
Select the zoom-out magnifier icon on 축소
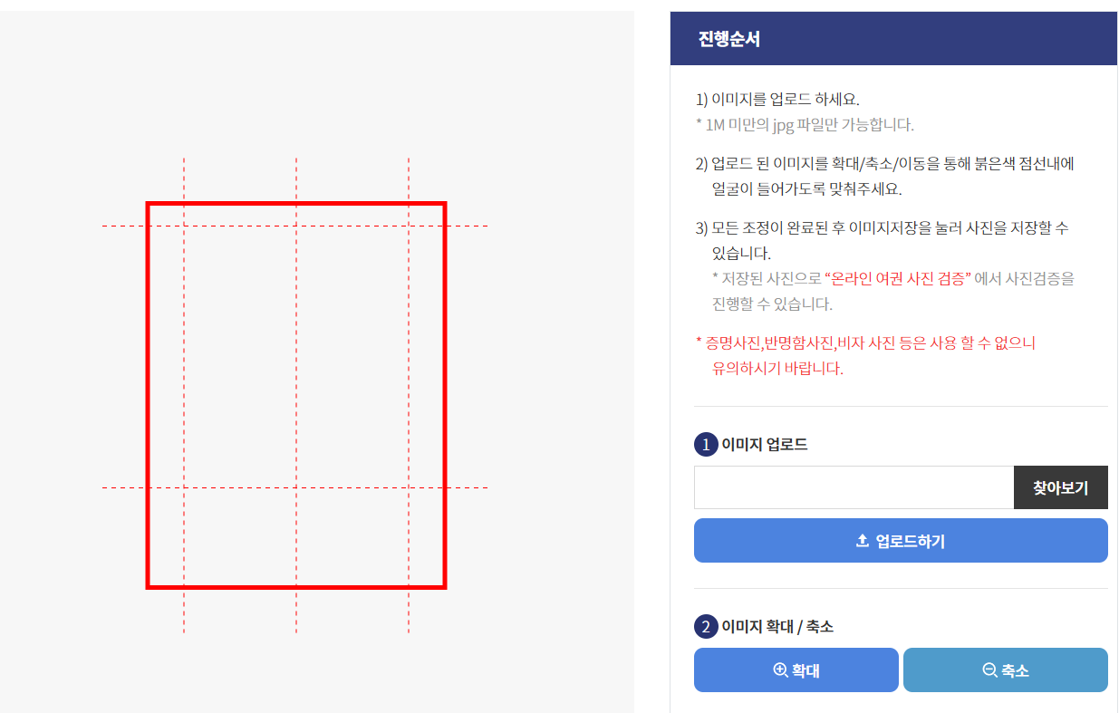(989, 670)
